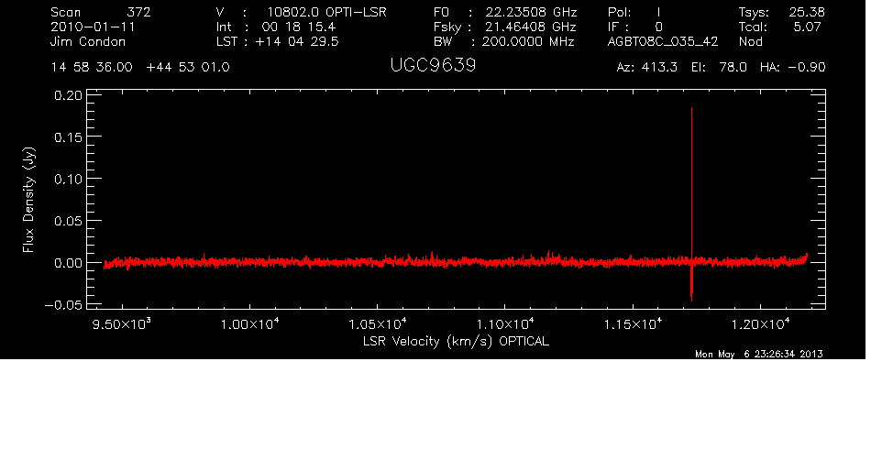Image resolution: width=882 pixels, height=449 pixels.
Task: Click the -0.05 y-axis tick label
Action: (x=63, y=305)
